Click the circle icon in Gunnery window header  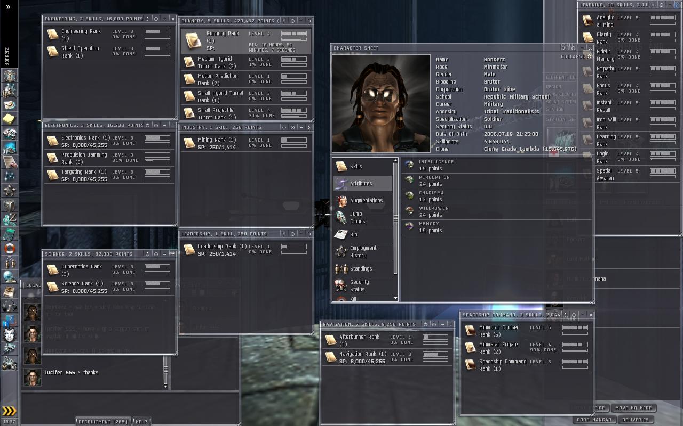293,21
